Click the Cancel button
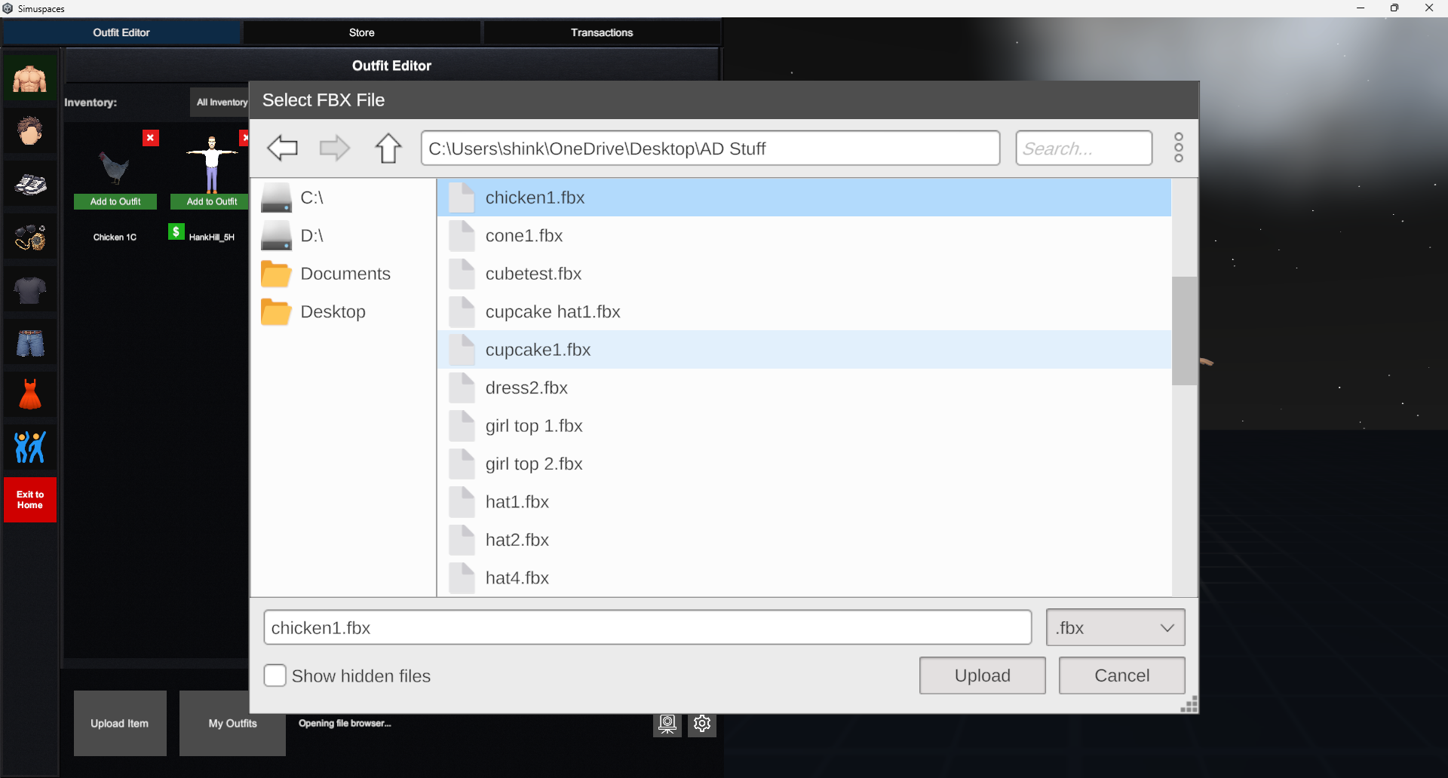 1121,675
